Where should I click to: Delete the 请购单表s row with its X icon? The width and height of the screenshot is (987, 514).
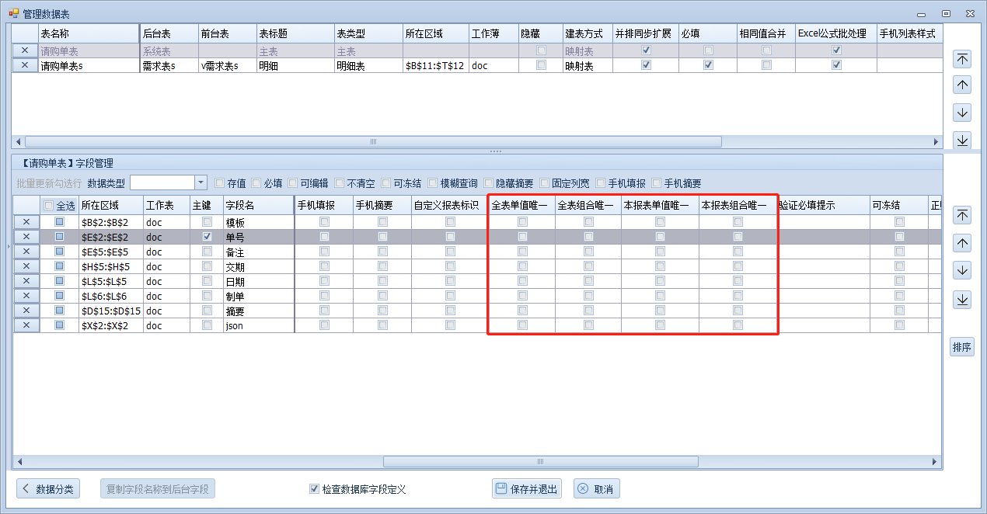(25, 65)
